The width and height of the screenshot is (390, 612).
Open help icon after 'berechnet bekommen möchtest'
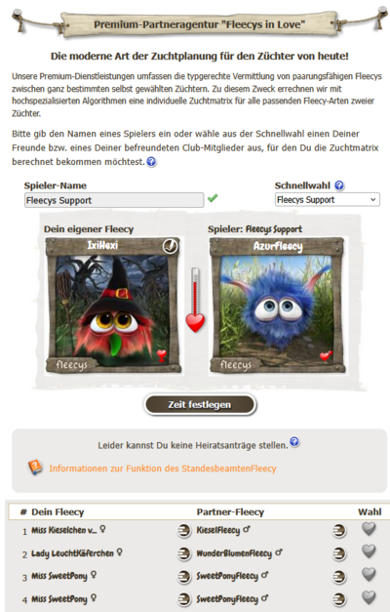pyautogui.click(x=151, y=162)
